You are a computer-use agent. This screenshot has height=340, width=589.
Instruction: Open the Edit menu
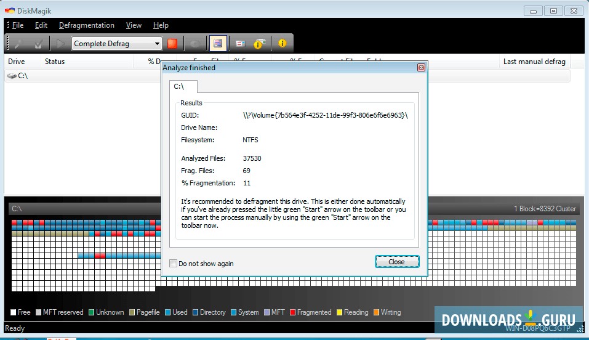(41, 25)
